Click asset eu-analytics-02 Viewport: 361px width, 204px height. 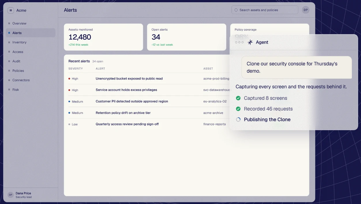(215, 102)
